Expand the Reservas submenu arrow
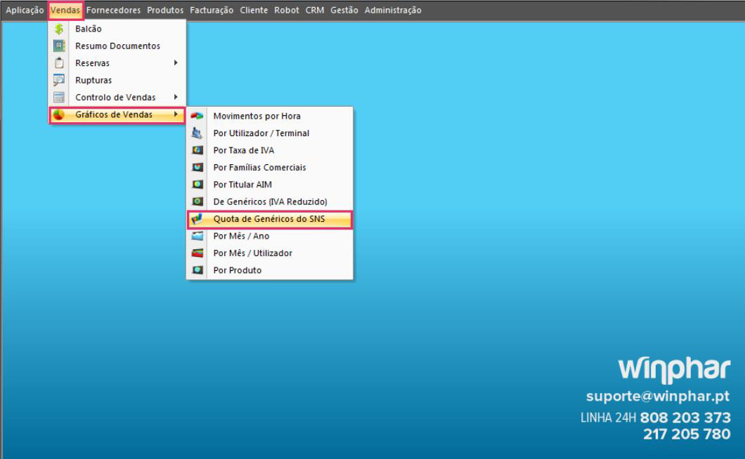Image resolution: width=745 pixels, height=459 pixels. pyautogui.click(x=176, y=63)
